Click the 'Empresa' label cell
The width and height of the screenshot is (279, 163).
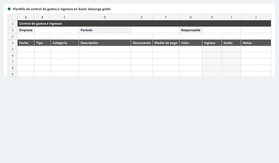pos(26,30)
